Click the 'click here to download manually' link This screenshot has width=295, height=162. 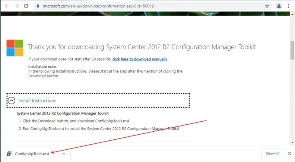pos(140,59)
